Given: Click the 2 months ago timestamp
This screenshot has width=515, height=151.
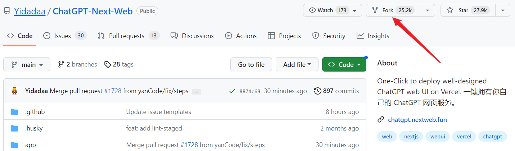Looking at the screenshot, I should coord(340,128).
